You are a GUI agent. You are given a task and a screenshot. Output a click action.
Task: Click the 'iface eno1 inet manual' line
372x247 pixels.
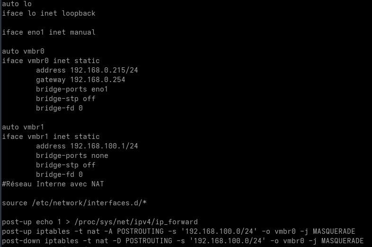pos(48,32)
